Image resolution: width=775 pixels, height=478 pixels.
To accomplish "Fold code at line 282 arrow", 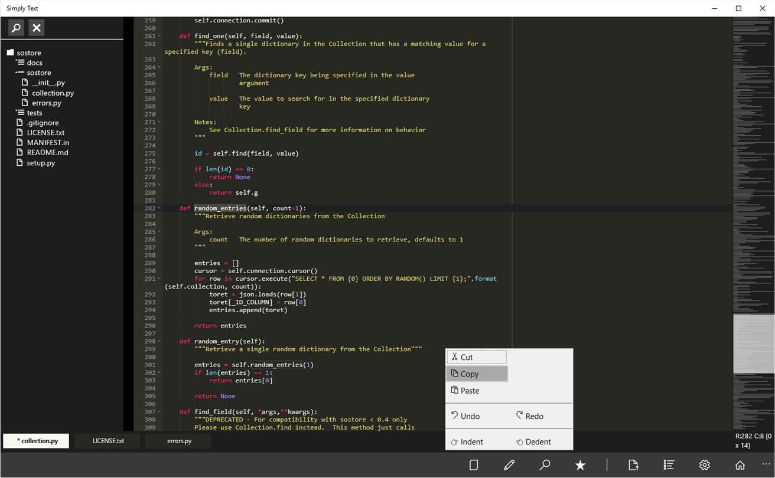I will click(x=159, y=208).
